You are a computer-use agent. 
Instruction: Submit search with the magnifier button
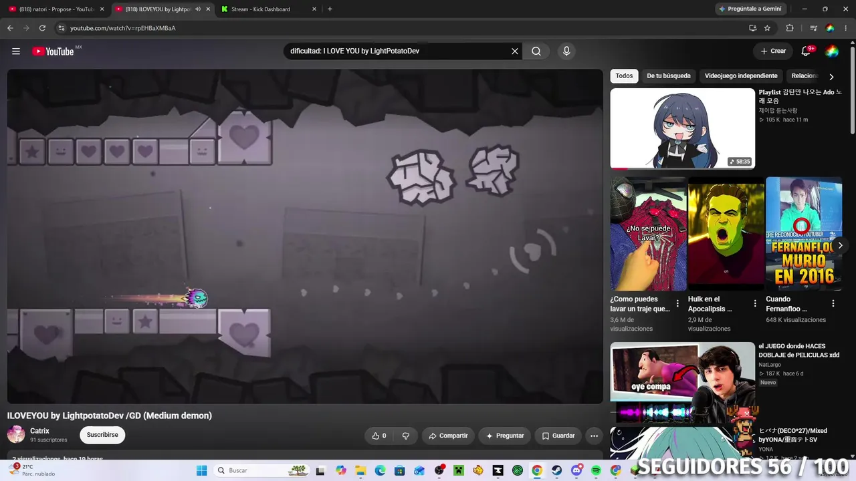(x=536, y=51)
